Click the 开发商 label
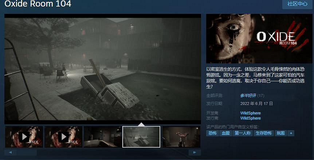 (212, 113)
